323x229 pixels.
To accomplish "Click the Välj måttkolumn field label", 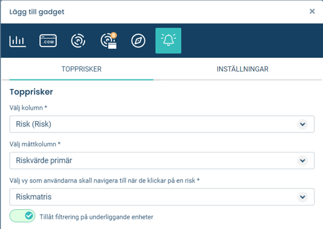I will (35, 144).
